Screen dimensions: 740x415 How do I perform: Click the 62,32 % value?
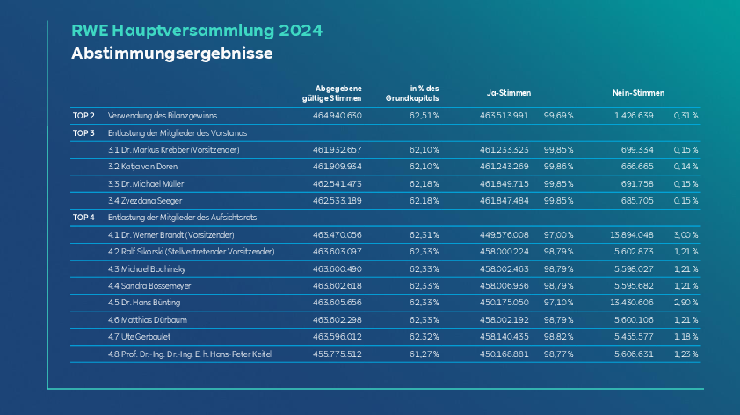(x=424, y=337)
